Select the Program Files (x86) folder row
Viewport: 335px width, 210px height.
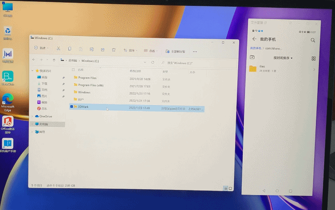(x=137, y=85)
